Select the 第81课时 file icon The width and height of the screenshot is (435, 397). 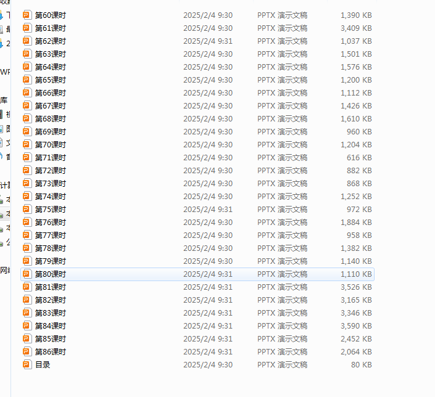(x=27, y=287)
